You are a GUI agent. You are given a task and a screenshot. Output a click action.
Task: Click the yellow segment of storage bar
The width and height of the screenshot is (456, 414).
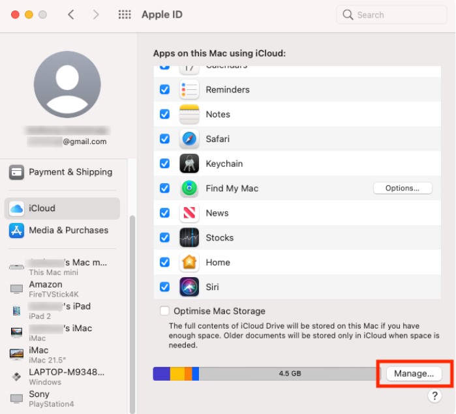[177, 374]
